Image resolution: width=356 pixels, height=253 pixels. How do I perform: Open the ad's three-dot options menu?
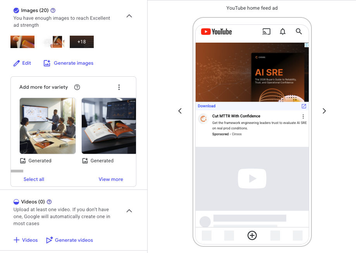(x=303, y=117)
